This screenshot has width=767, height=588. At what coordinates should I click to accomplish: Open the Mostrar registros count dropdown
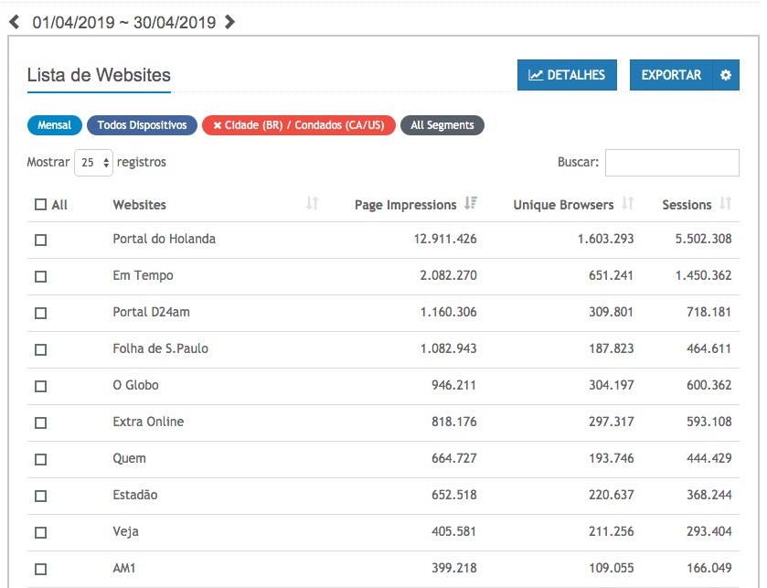93,163
